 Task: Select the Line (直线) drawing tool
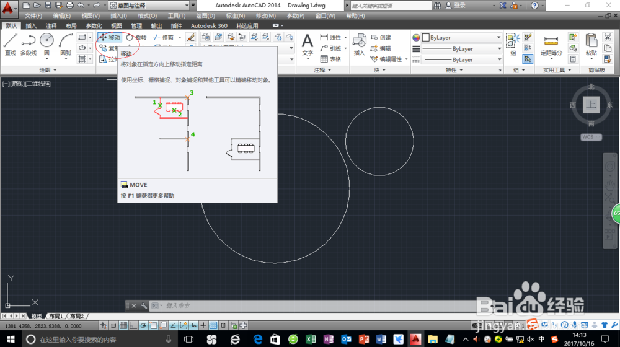pyautogui.click(x=11, y=43)
